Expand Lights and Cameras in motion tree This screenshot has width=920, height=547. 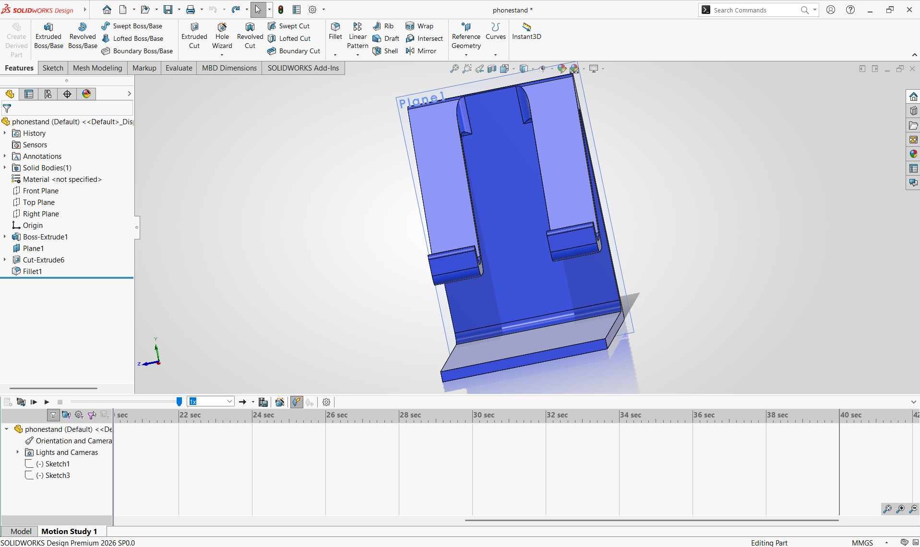pyautogui.click(x=18, y=452)
